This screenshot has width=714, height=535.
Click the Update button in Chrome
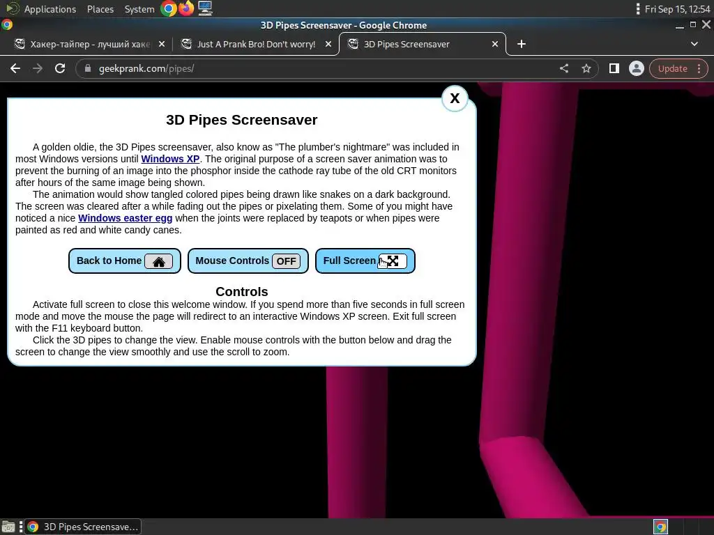(673, 69)
